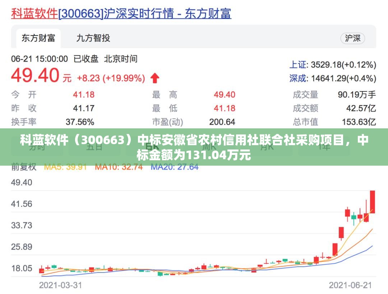Viewport: 388px width, 294px height.
Task: Click the MA10: 32.74 indicator
Action: click(119, 167)
